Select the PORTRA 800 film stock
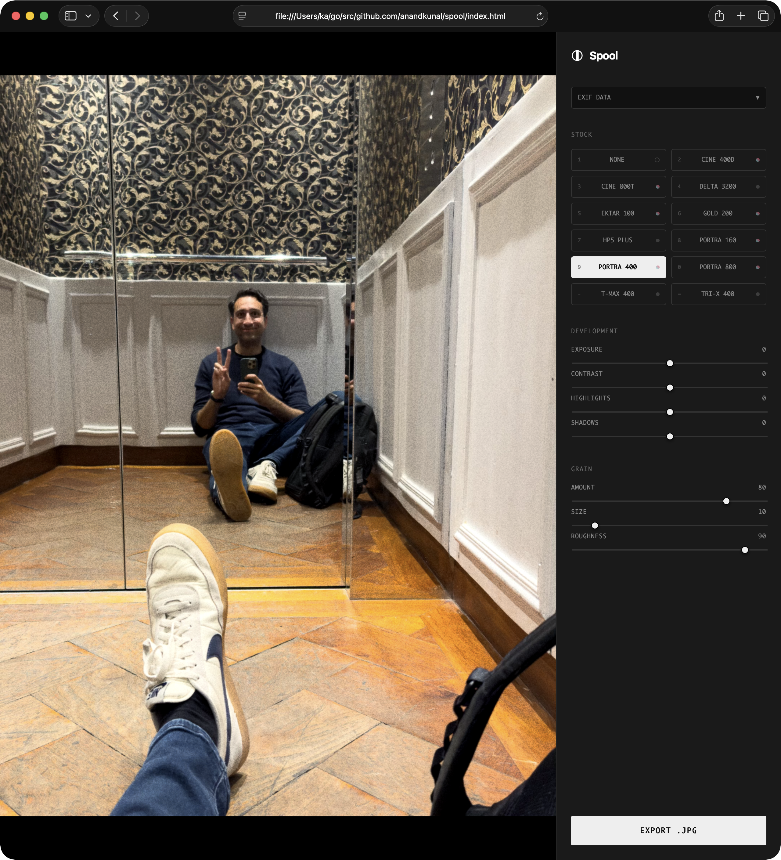This screenshot has height=860, width=781. pos(718,267)
